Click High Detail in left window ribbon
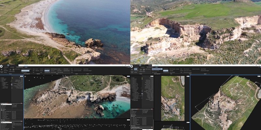Screen dimensions: 261x130 pyautogui.click(x=6, y=71)
